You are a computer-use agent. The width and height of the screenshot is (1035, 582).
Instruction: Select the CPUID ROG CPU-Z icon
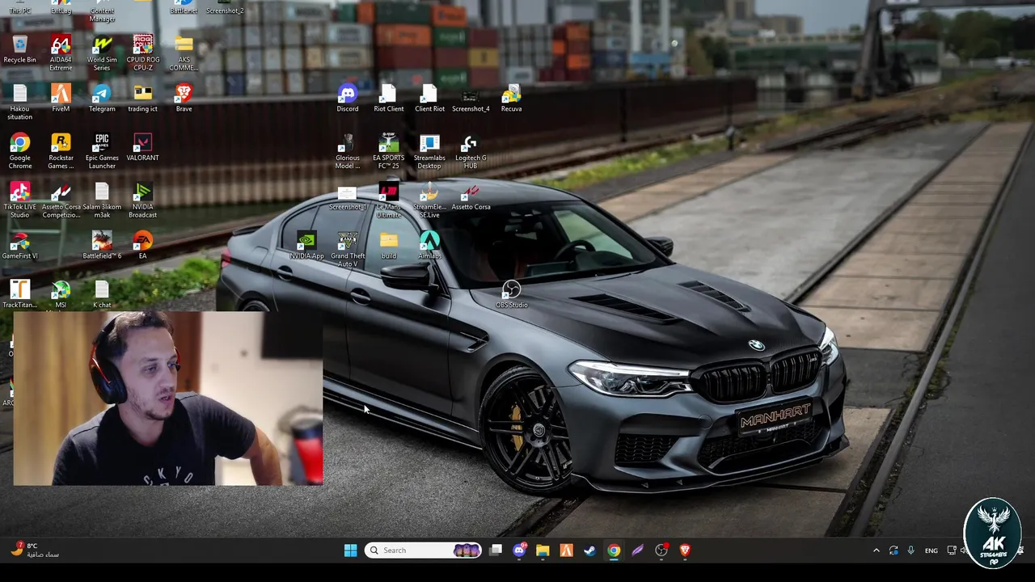click(x=142, y=53)
